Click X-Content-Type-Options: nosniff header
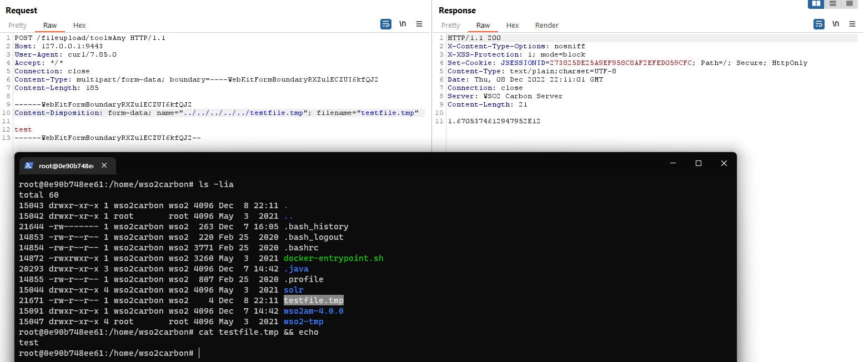The image size is (864, 362). click(516, 46)
